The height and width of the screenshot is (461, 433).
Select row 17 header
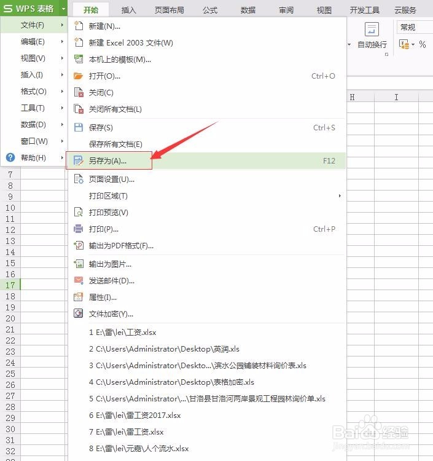point(10,285)
